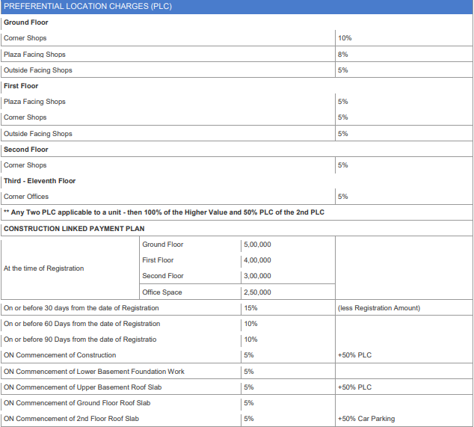The width and height of the screenshot is (474, 427).
Task: Select the '+50% Car Parking' remark
Action: [x=366, y=419]
